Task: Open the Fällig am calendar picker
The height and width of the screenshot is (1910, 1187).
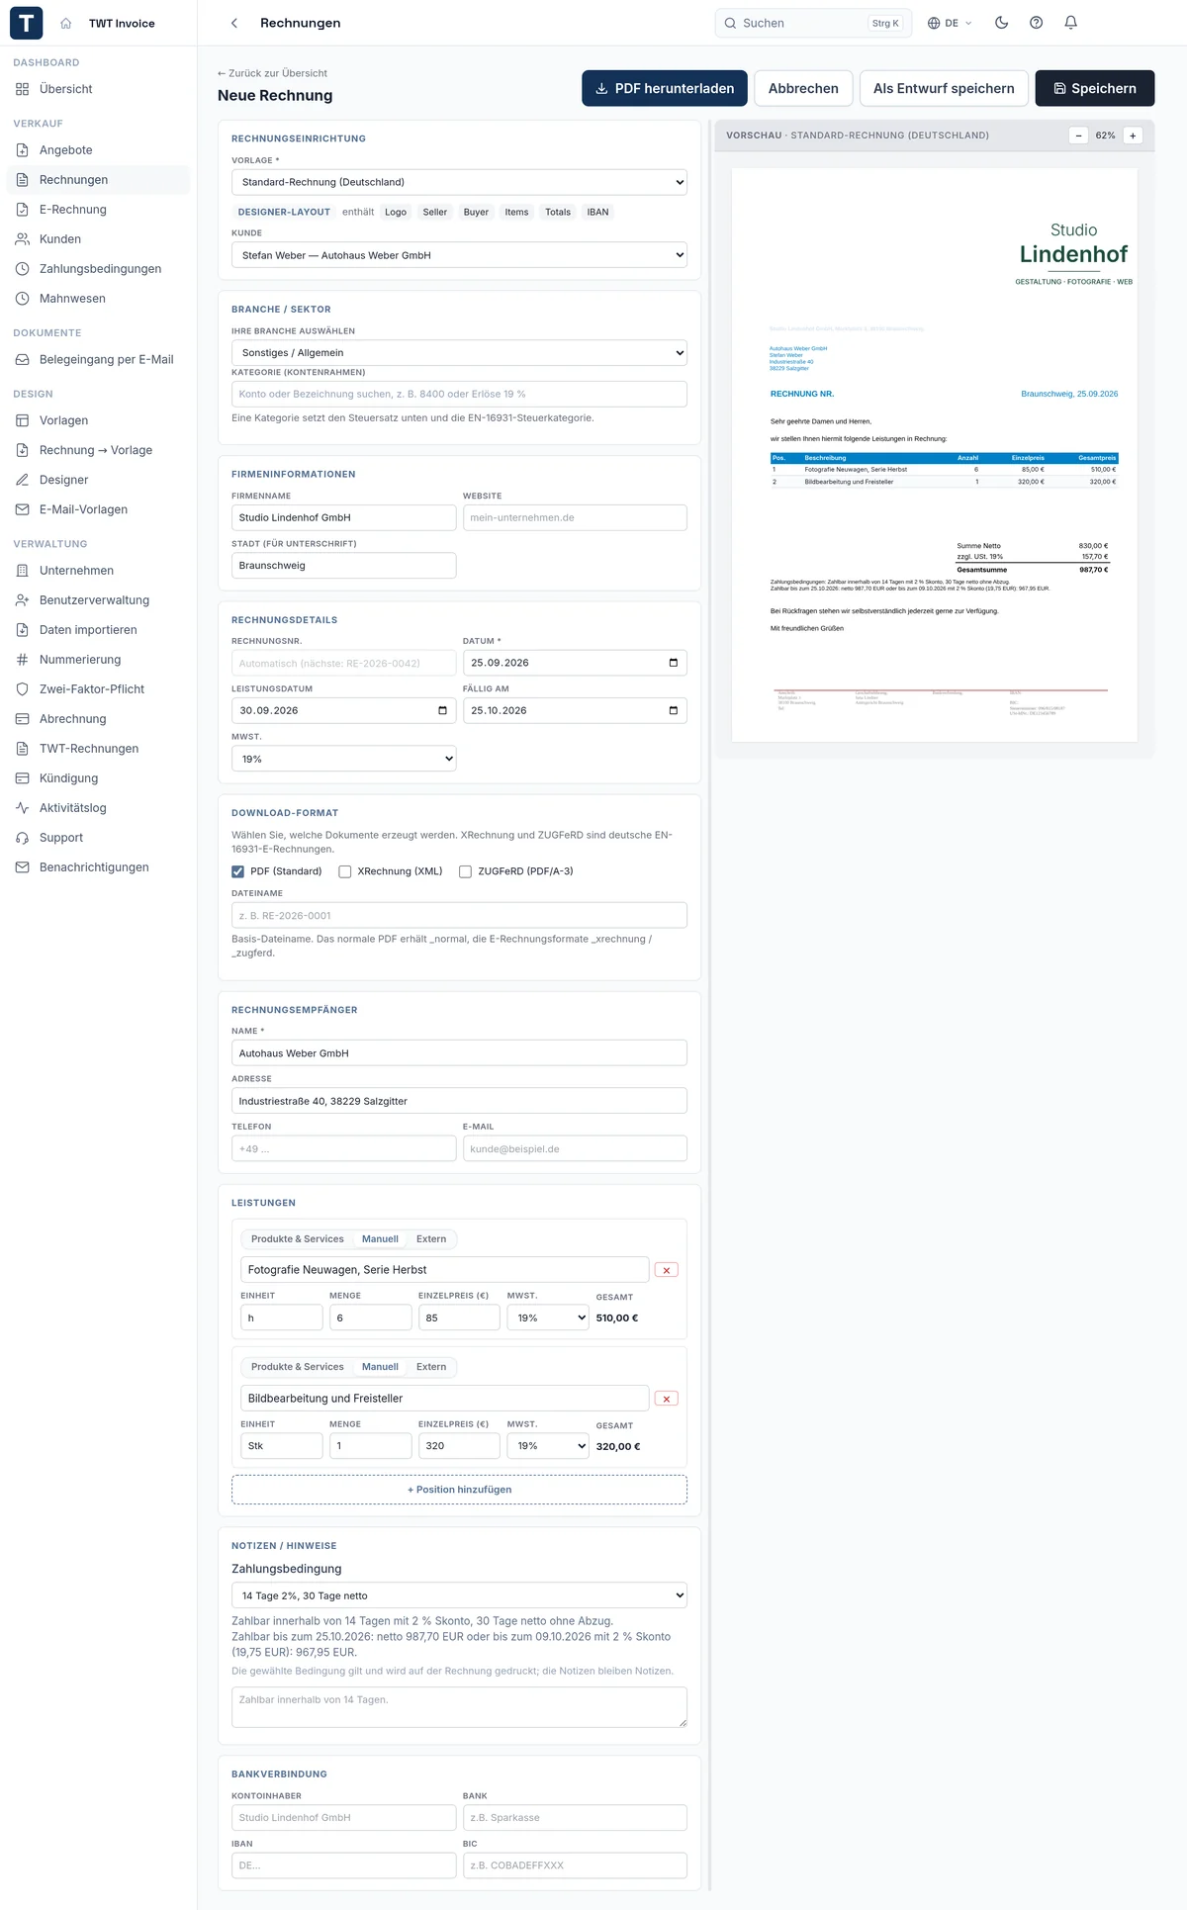Action: point(674,710)
